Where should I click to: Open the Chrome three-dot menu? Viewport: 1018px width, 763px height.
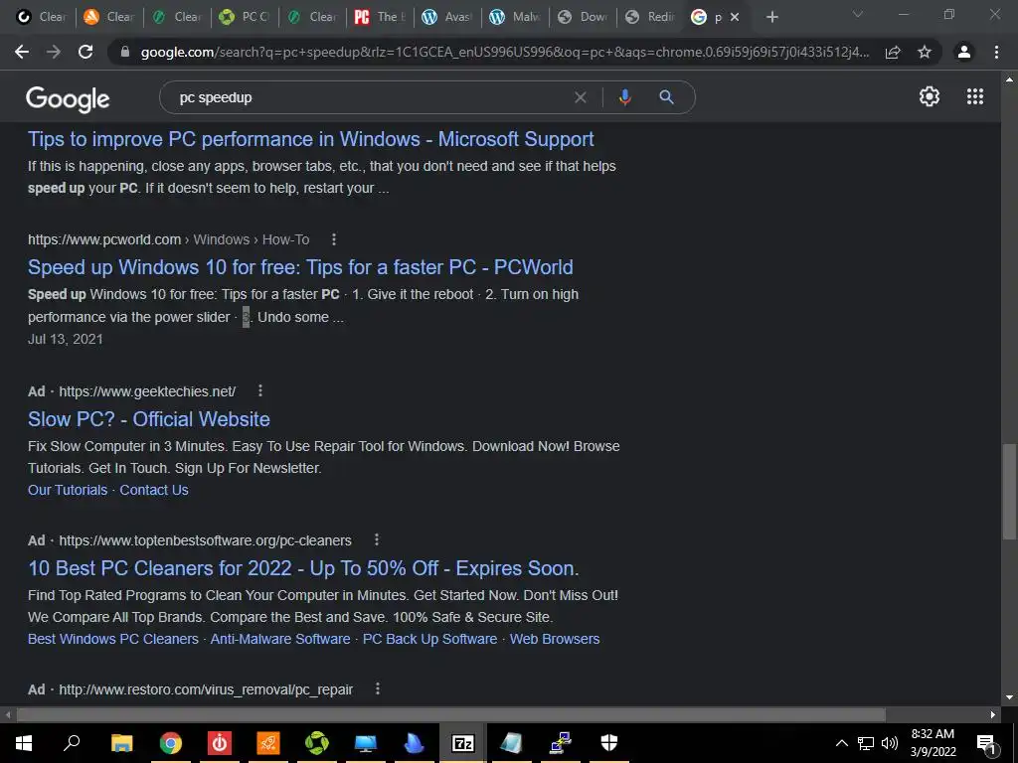coord(996,52)
